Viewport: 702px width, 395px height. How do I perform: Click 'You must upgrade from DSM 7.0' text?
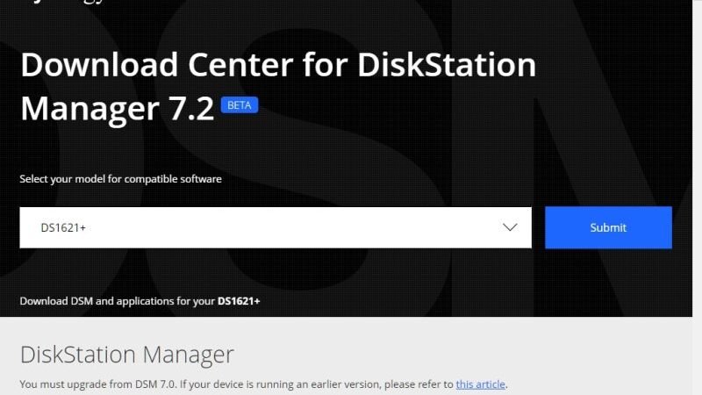[x=98, y=384]
